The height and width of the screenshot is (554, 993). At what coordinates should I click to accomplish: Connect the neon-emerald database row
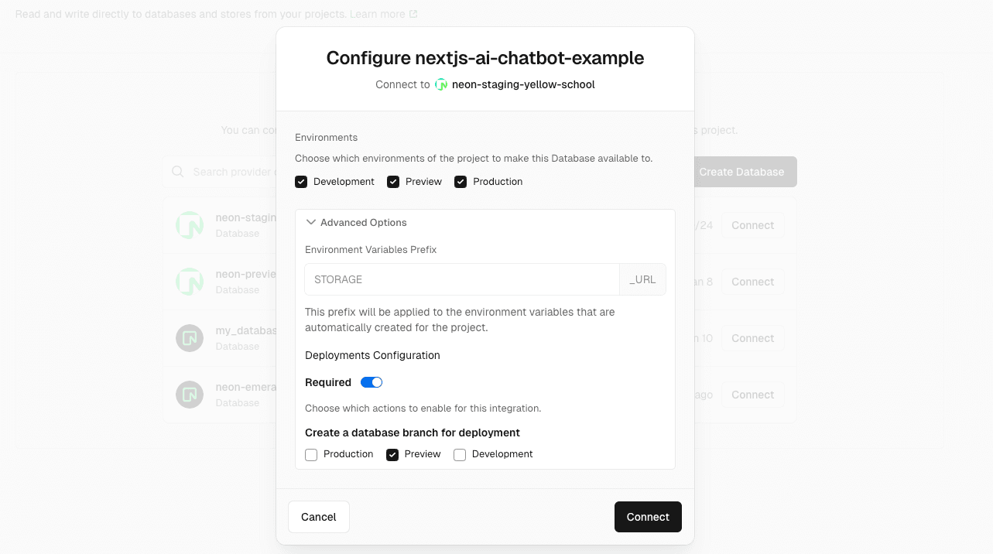pyautogui.click(x=752, y=395)
